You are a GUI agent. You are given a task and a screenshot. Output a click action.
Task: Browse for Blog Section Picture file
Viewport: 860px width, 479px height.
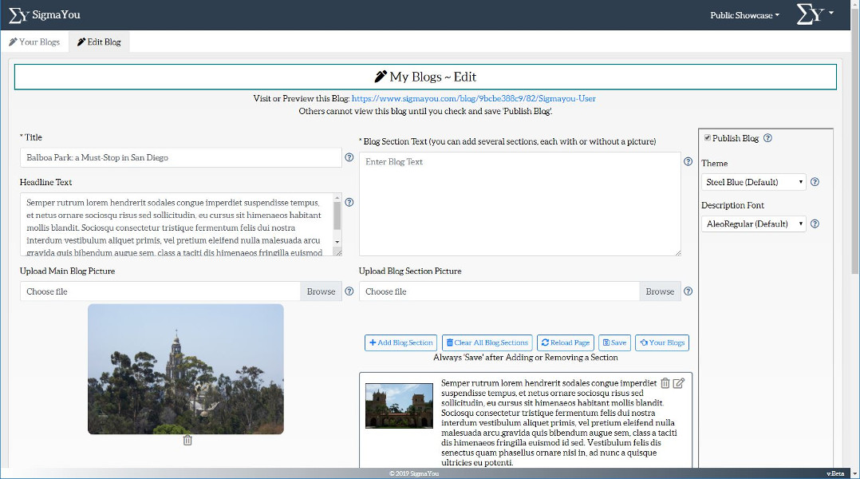click(660, 291)
